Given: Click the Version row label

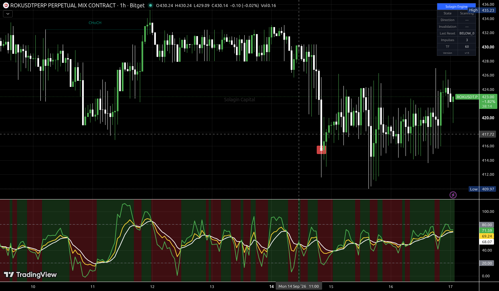Looking at the screenshot, I should click(447, 53).
